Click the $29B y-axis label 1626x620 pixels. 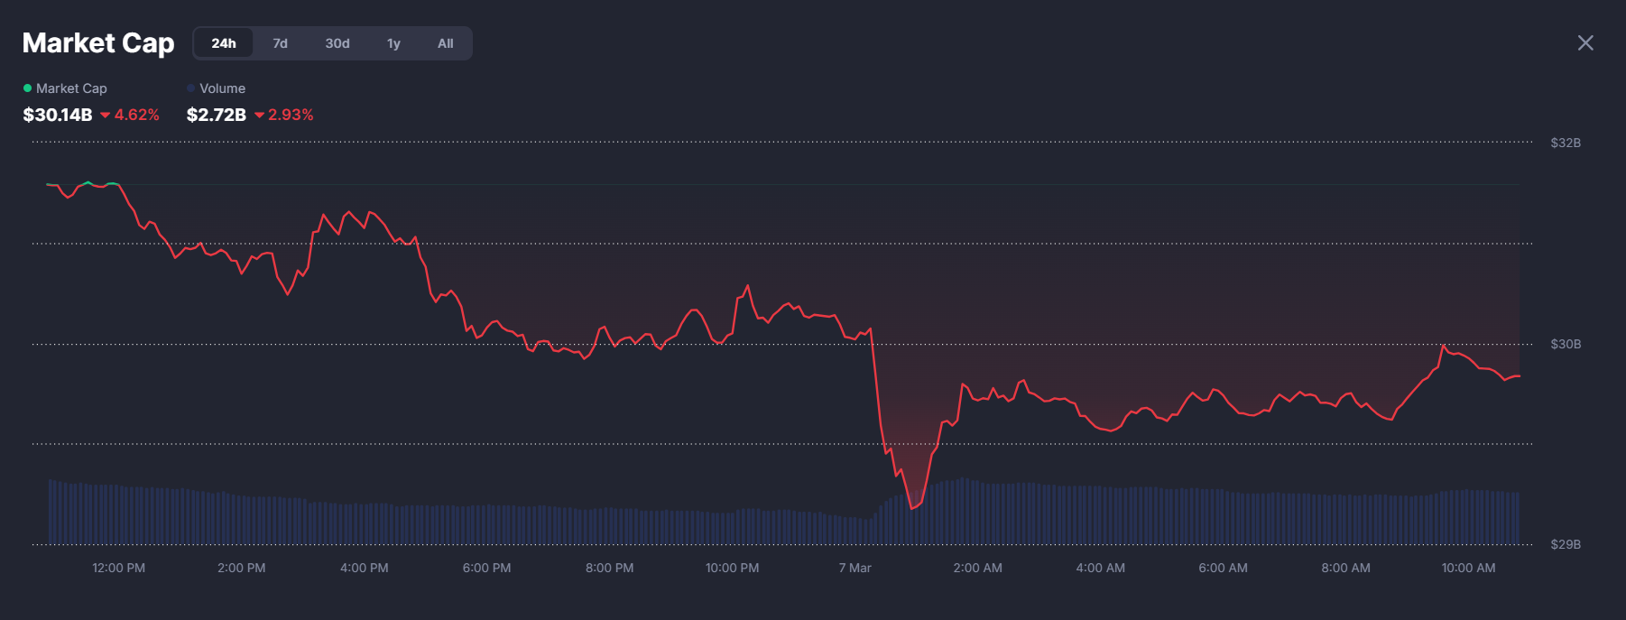pyautogui.click(x=1566, y=544)
